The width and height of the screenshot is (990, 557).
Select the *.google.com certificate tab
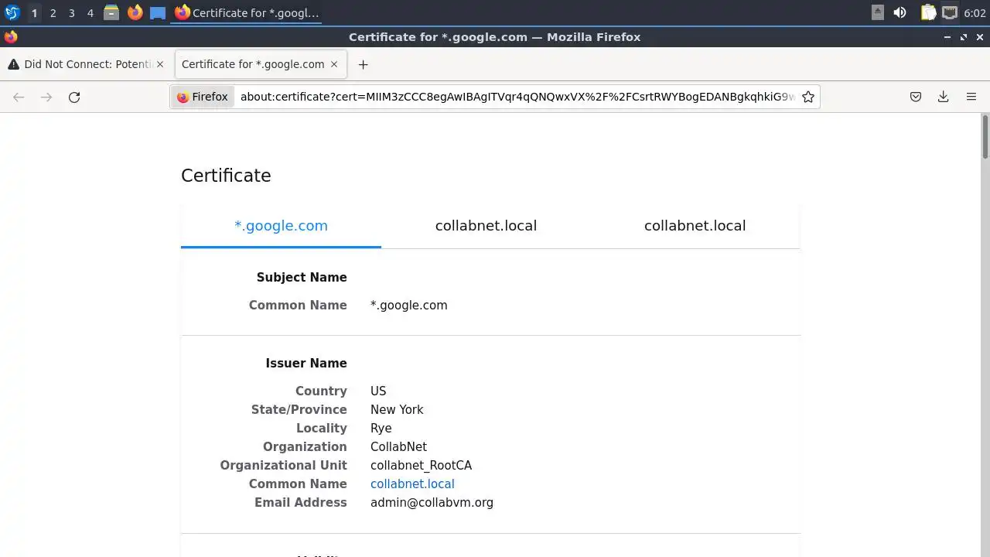[281, 226]
